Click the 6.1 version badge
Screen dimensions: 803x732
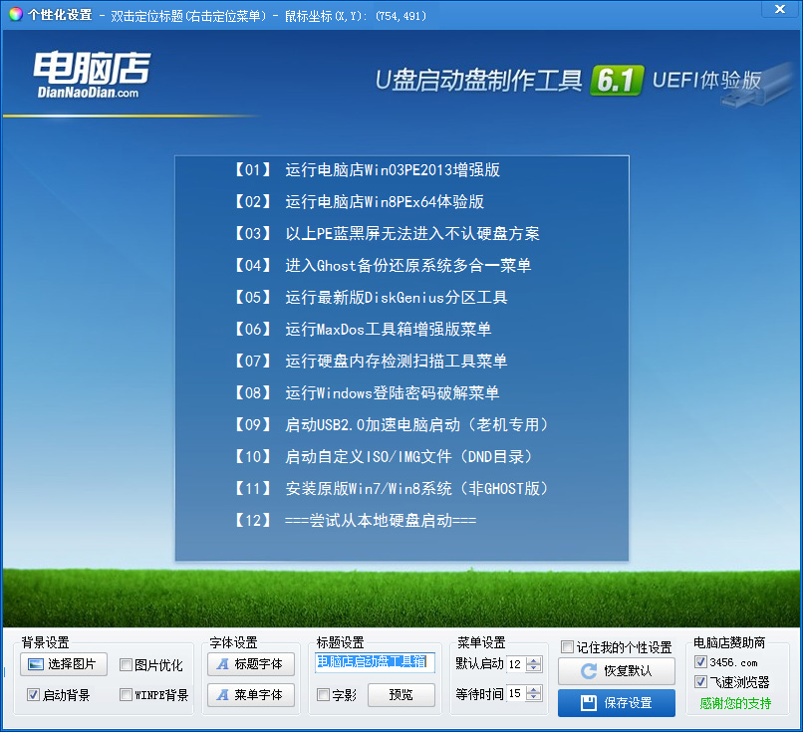click(x=617, y=81)
